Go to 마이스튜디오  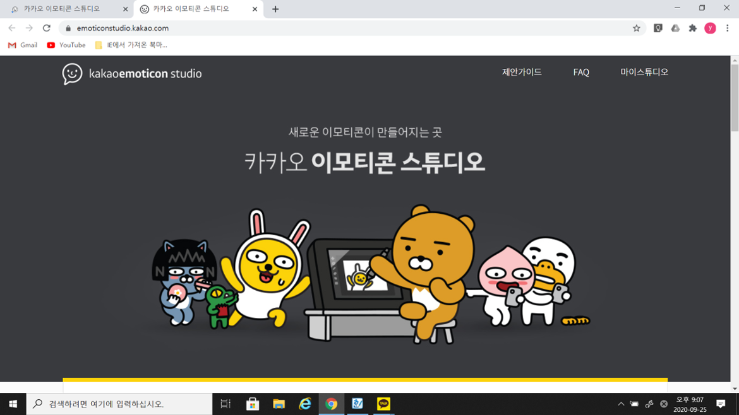pos(644,72)
